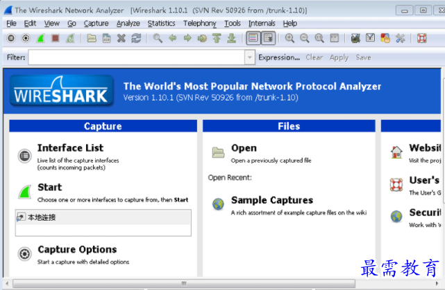This screenshot has height=290, width=445.
Task: Open preferences wrench icon
Action: [400, 38]
